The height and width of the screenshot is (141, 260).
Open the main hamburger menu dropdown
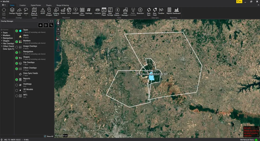pyautogui.click(x=3, y=5)
